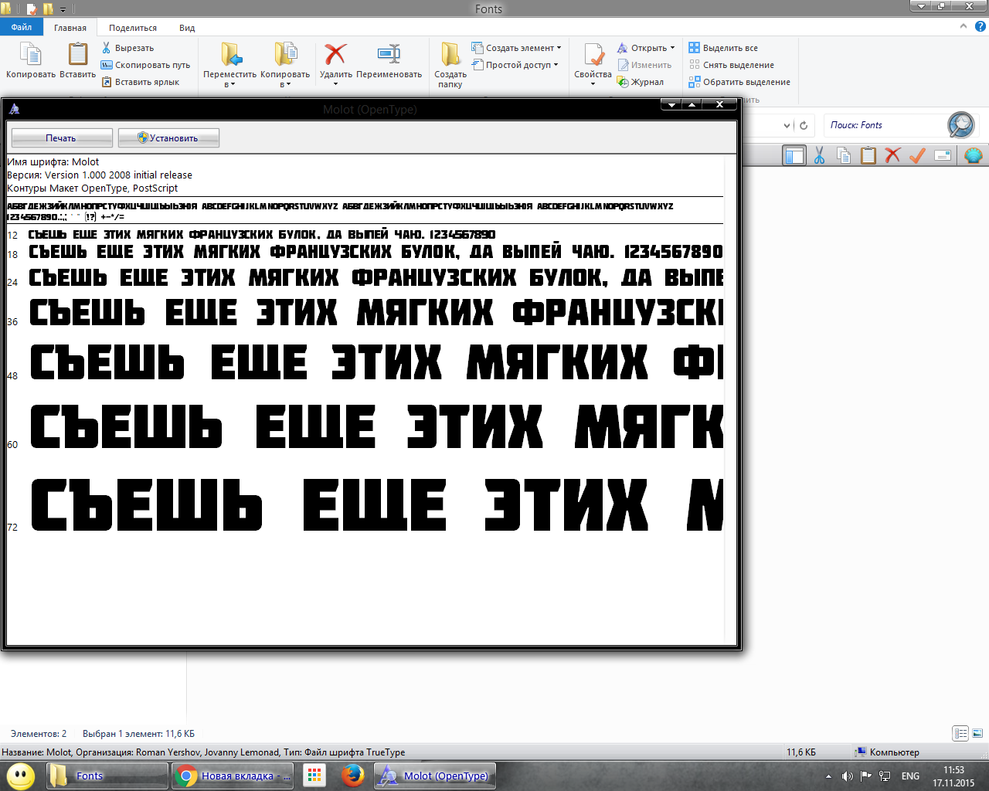The image size is (989, 791).
Task: Click the magnifying glass search icon
Action: [x=961, y=125]
